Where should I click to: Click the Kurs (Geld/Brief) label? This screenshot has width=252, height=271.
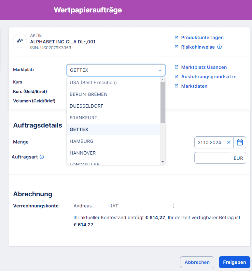pos(30,91)
